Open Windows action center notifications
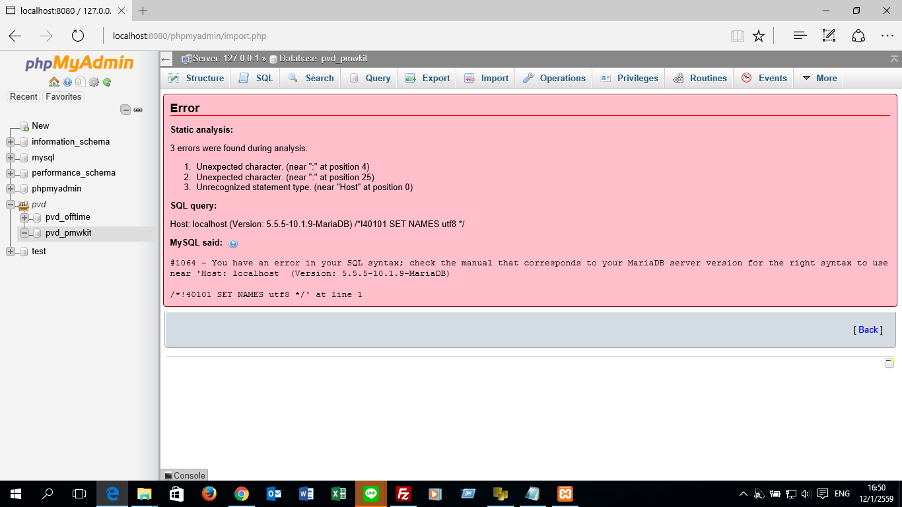The image size is (902, 507). pos(823,493)
